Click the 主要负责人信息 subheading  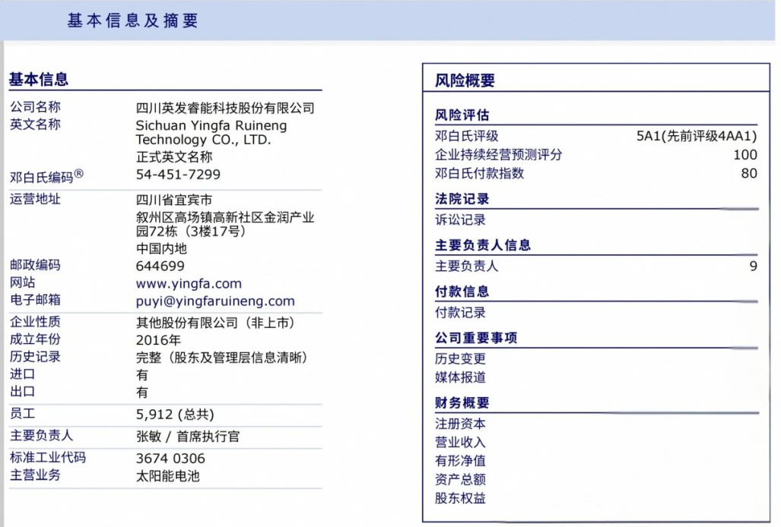[x=483, y=245]
